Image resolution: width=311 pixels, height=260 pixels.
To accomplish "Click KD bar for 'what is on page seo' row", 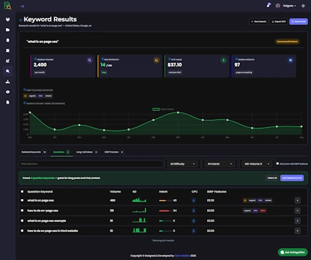I will pyautogui.click(x=166, y=201).
